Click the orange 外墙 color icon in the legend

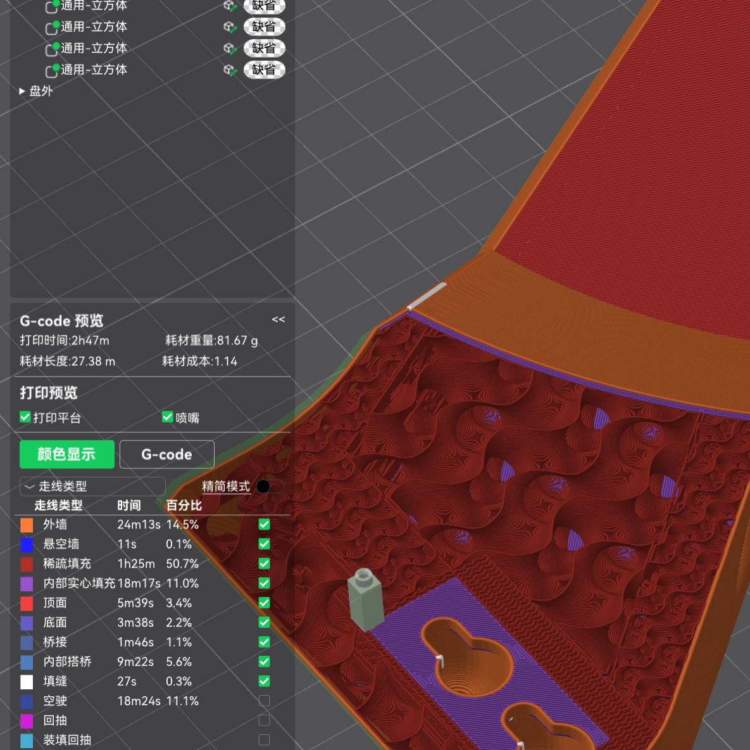coord(27,525)
